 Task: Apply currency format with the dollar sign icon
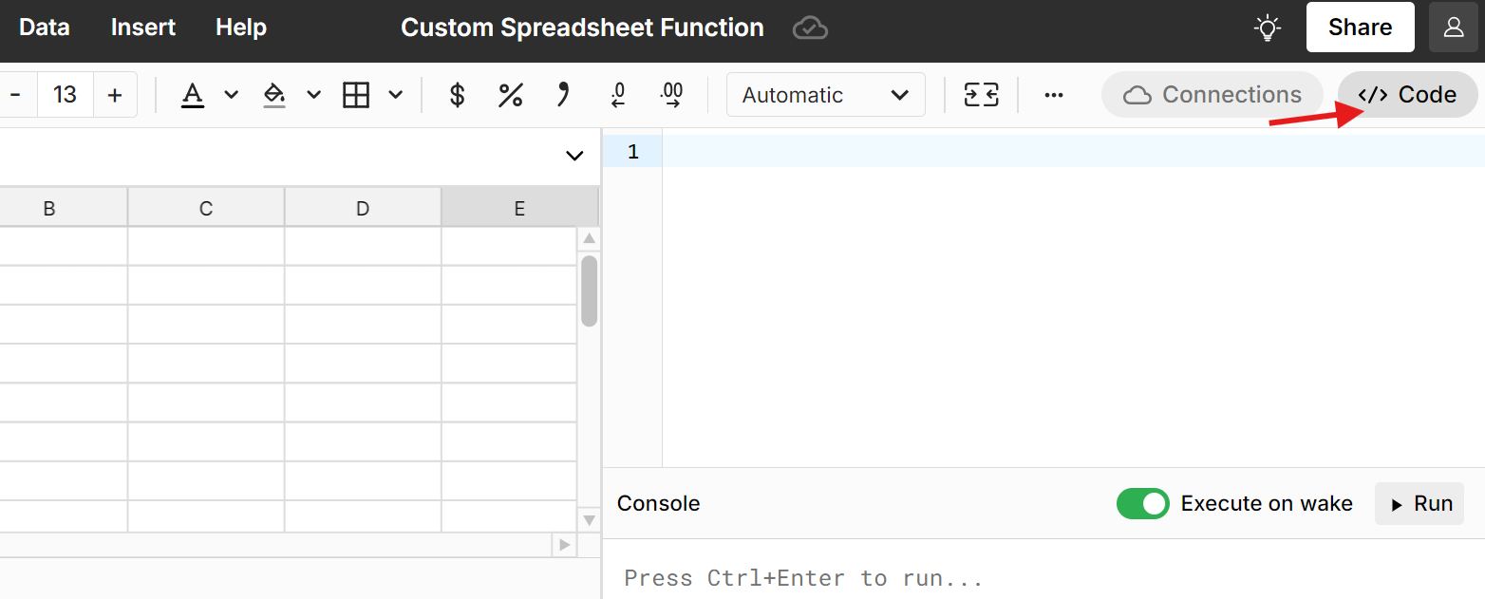click(x=456, y=95)
